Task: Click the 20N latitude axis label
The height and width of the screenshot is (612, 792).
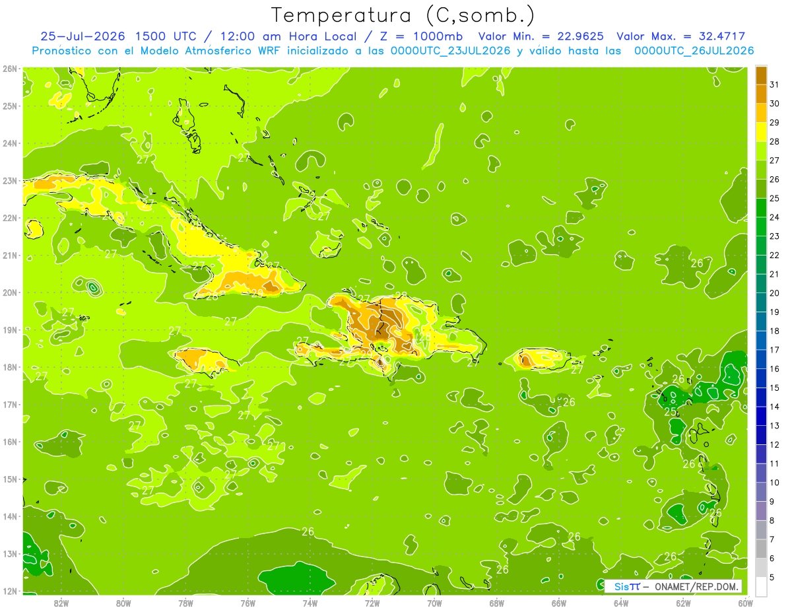Action: pyautogui.click(x=9, y=292)
